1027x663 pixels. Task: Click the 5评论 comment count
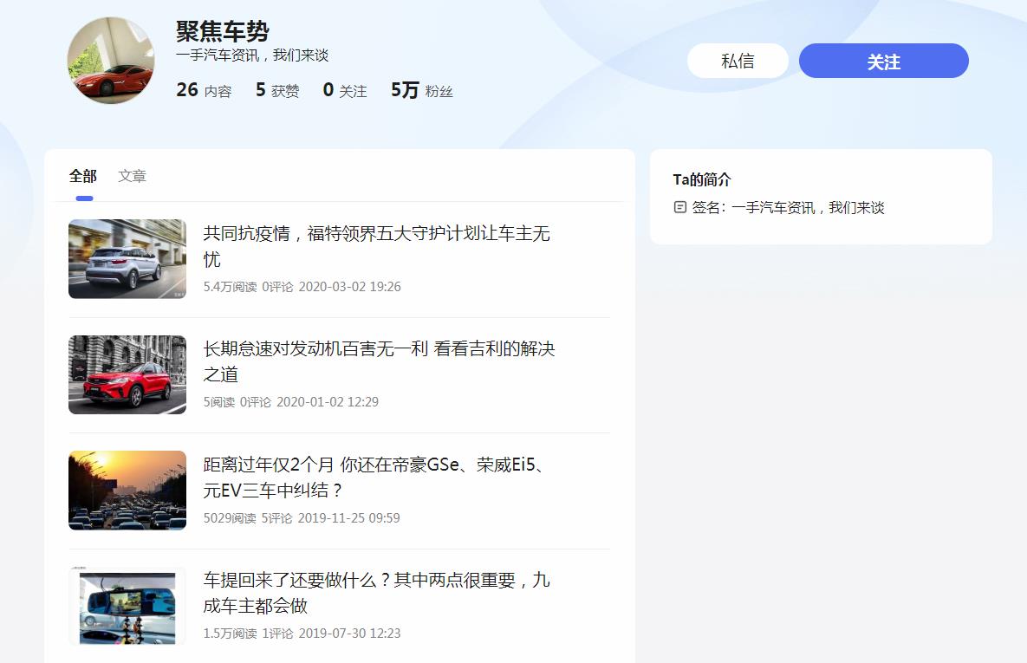click(277, 517)
